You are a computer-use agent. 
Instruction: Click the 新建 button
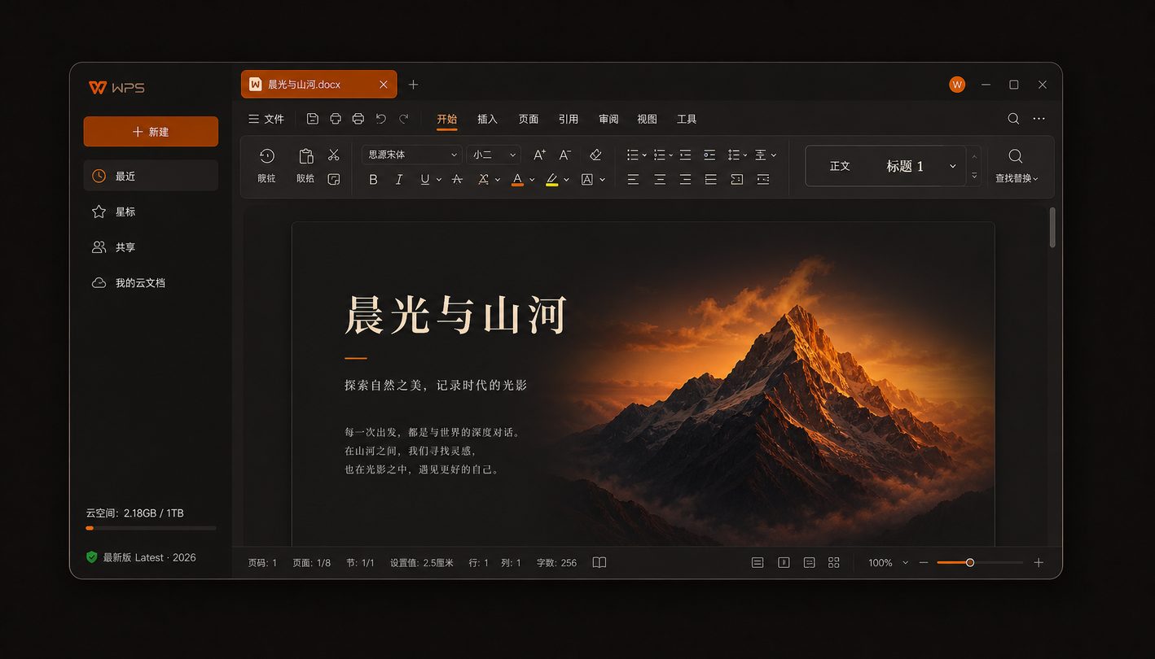click(151, 132)
